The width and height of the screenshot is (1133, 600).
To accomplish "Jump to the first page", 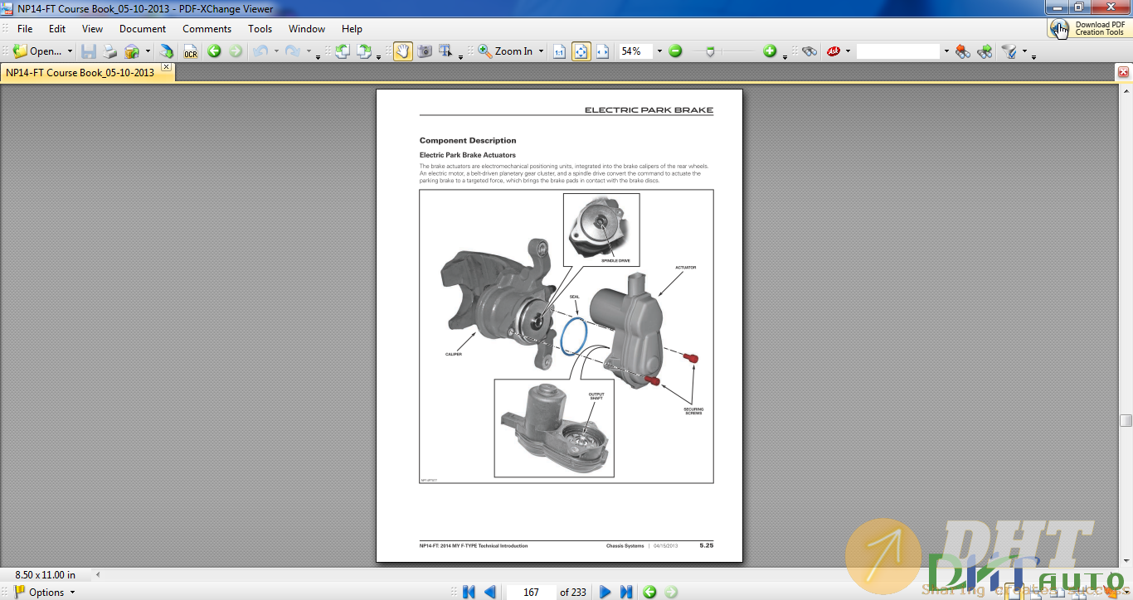I will 469,592.
